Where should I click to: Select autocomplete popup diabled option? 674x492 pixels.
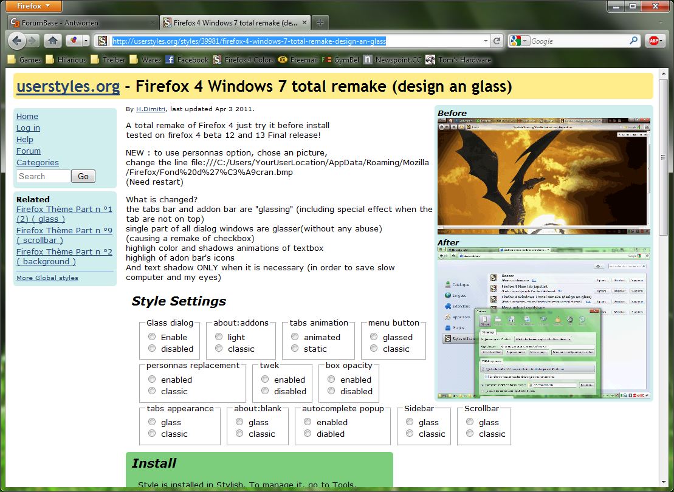(x=308, y=434)
